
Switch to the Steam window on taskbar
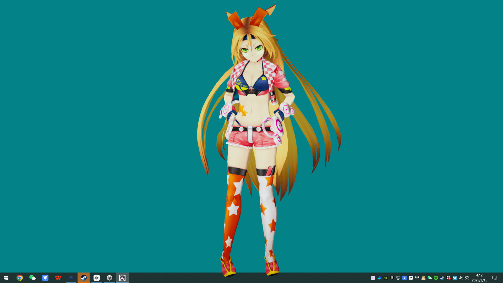click(84, 278)
